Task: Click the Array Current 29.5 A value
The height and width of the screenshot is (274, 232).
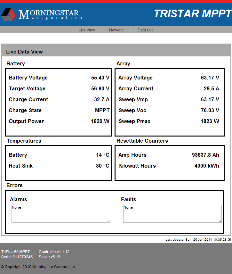Action: click(211, 89)
